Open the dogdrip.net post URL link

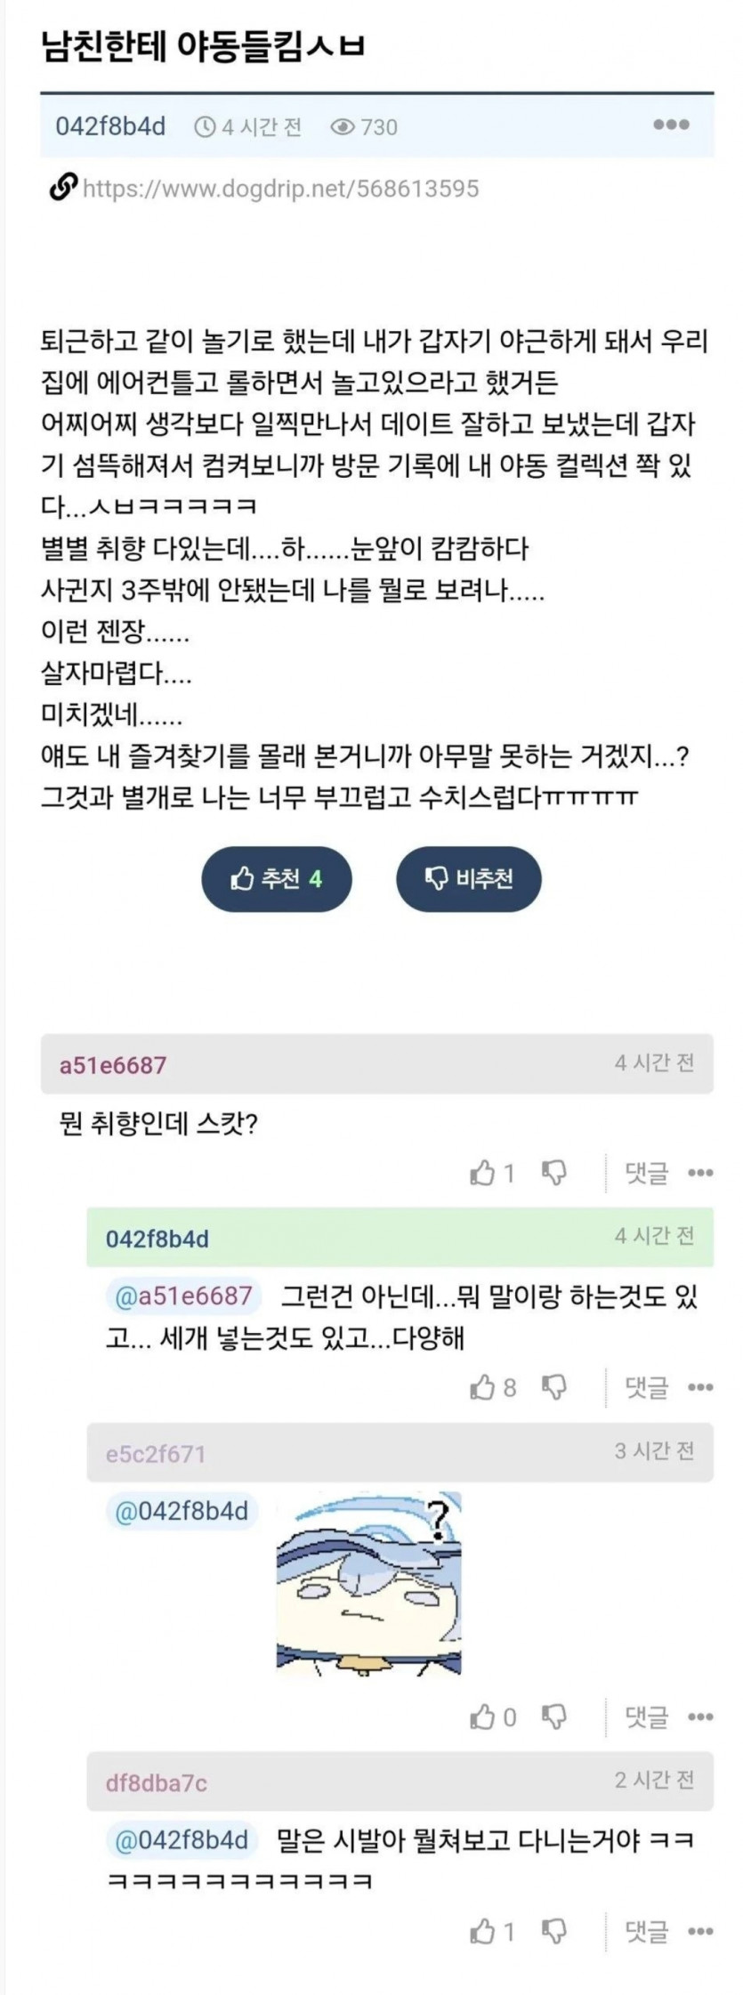[x=280, y=189]
